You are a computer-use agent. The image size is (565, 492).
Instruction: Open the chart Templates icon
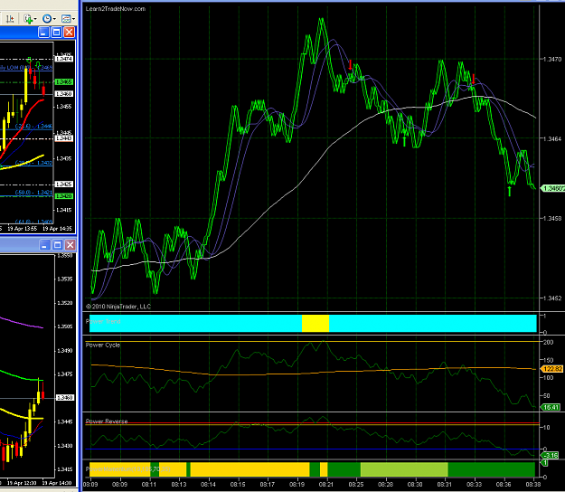[x=66, y=19]
